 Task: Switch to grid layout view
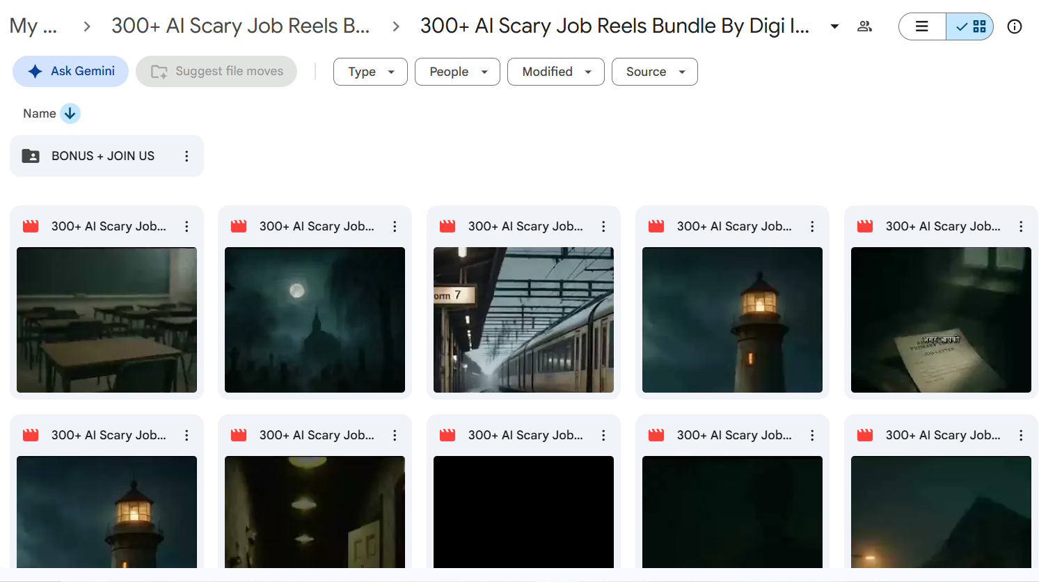click(970, 26)
